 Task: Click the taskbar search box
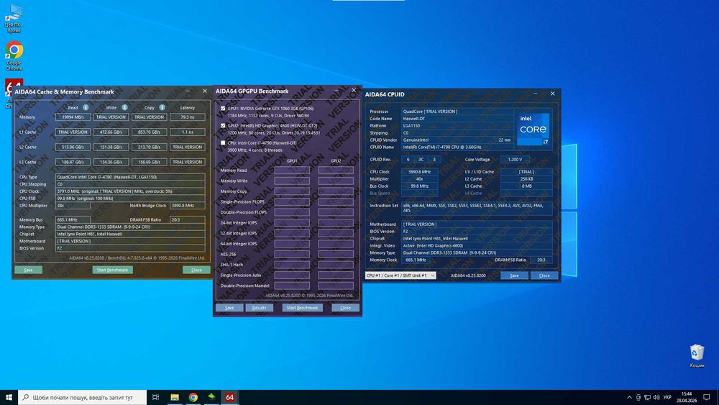tap(83, 397)
